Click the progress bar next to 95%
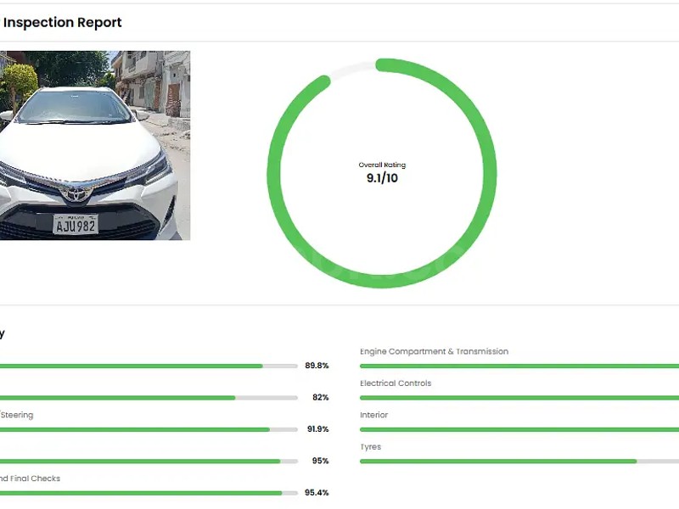This screenshot has width=679, height=509. [149, 461]
